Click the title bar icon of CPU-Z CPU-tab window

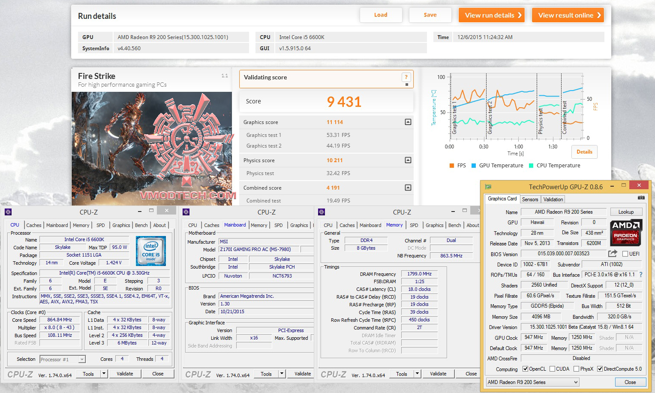point(8,212)
